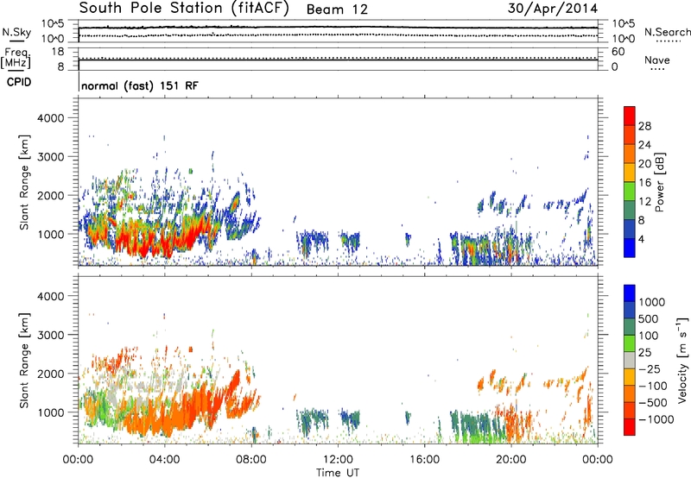Image resolution: width=691 pixels, height=478 pixels.
Task: Click the date '30/Apr/2014'
Action: coord(553,9)
